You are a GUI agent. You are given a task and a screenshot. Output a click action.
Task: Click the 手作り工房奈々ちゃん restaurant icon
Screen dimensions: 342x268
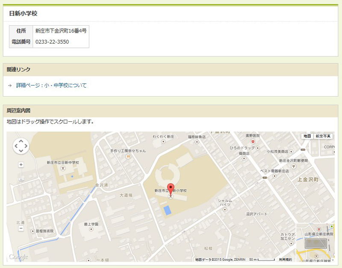(128, 156)
